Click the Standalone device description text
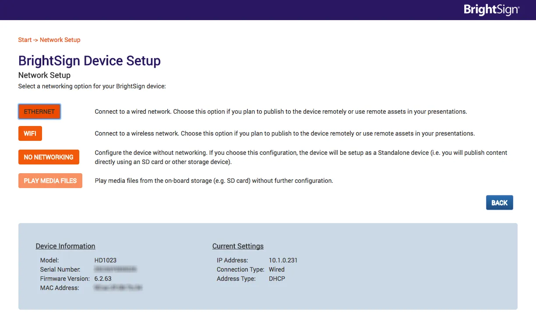 [x=301, y=157]
